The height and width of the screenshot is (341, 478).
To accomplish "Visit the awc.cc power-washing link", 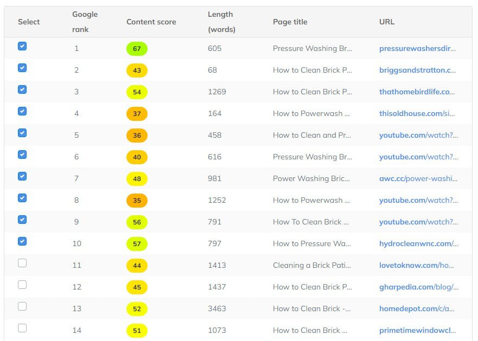I will click(418, 178).
